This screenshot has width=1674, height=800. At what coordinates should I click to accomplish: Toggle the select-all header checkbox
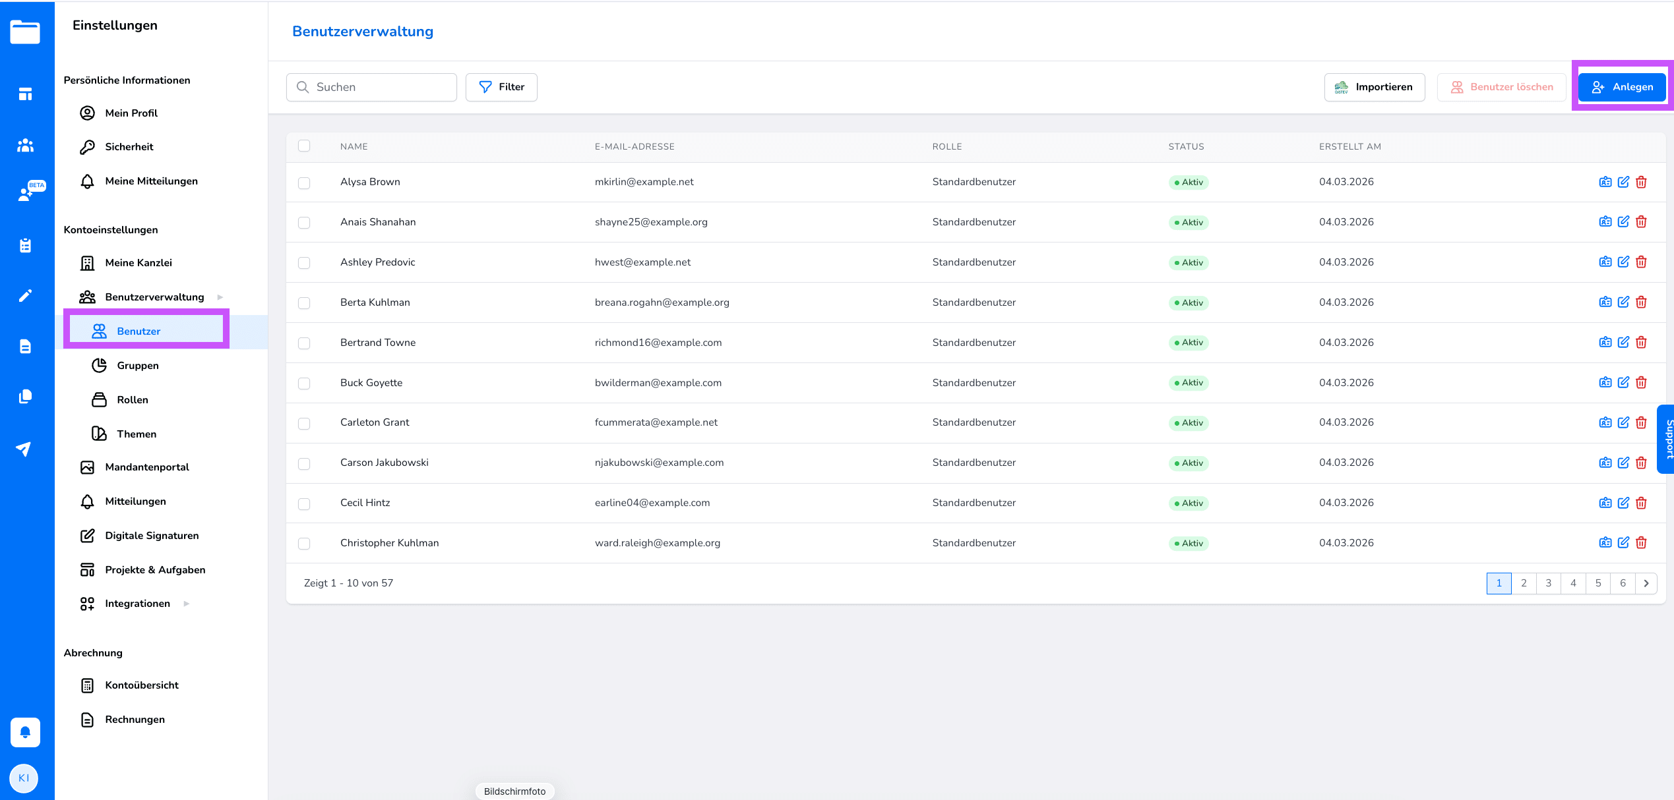pos(304,146)
